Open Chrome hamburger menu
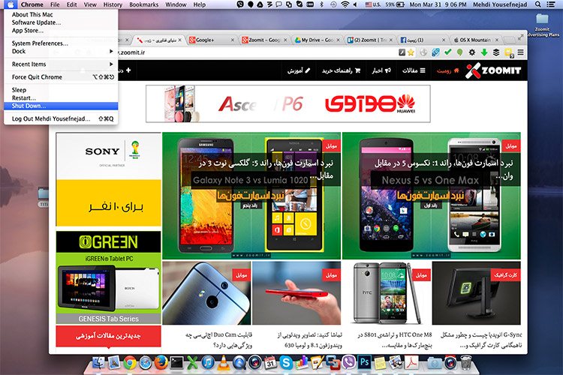 point(520,52)
